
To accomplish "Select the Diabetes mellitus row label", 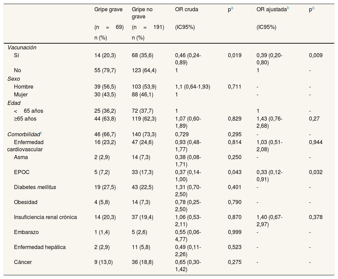I will tap(35, 187).
